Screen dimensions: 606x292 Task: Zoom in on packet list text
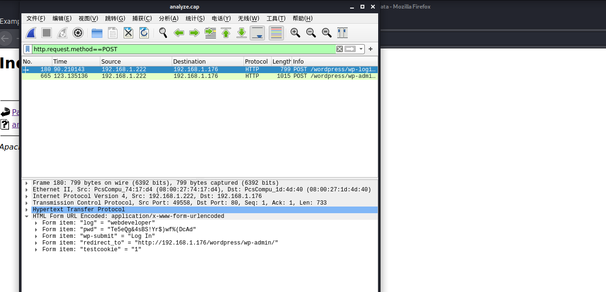(295, 33)
